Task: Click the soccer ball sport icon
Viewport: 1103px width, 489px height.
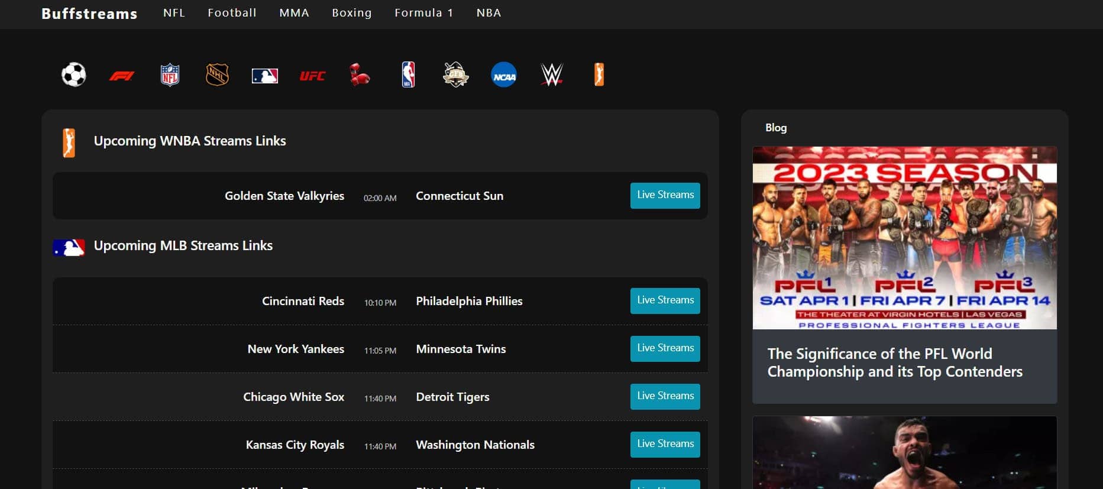Action: pyautogui.click(x=74, y=75)
